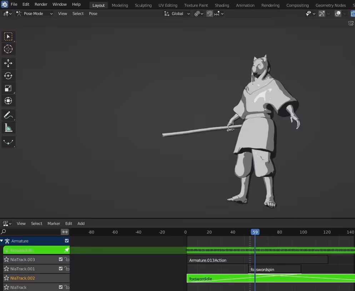Select the Scale tool
The width and height of the screenshot is (355, 291).
click(8, 88)
